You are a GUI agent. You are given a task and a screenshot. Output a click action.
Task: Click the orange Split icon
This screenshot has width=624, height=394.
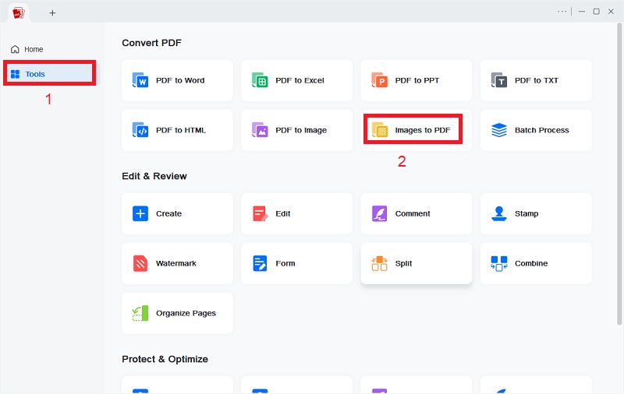[379, 263]
